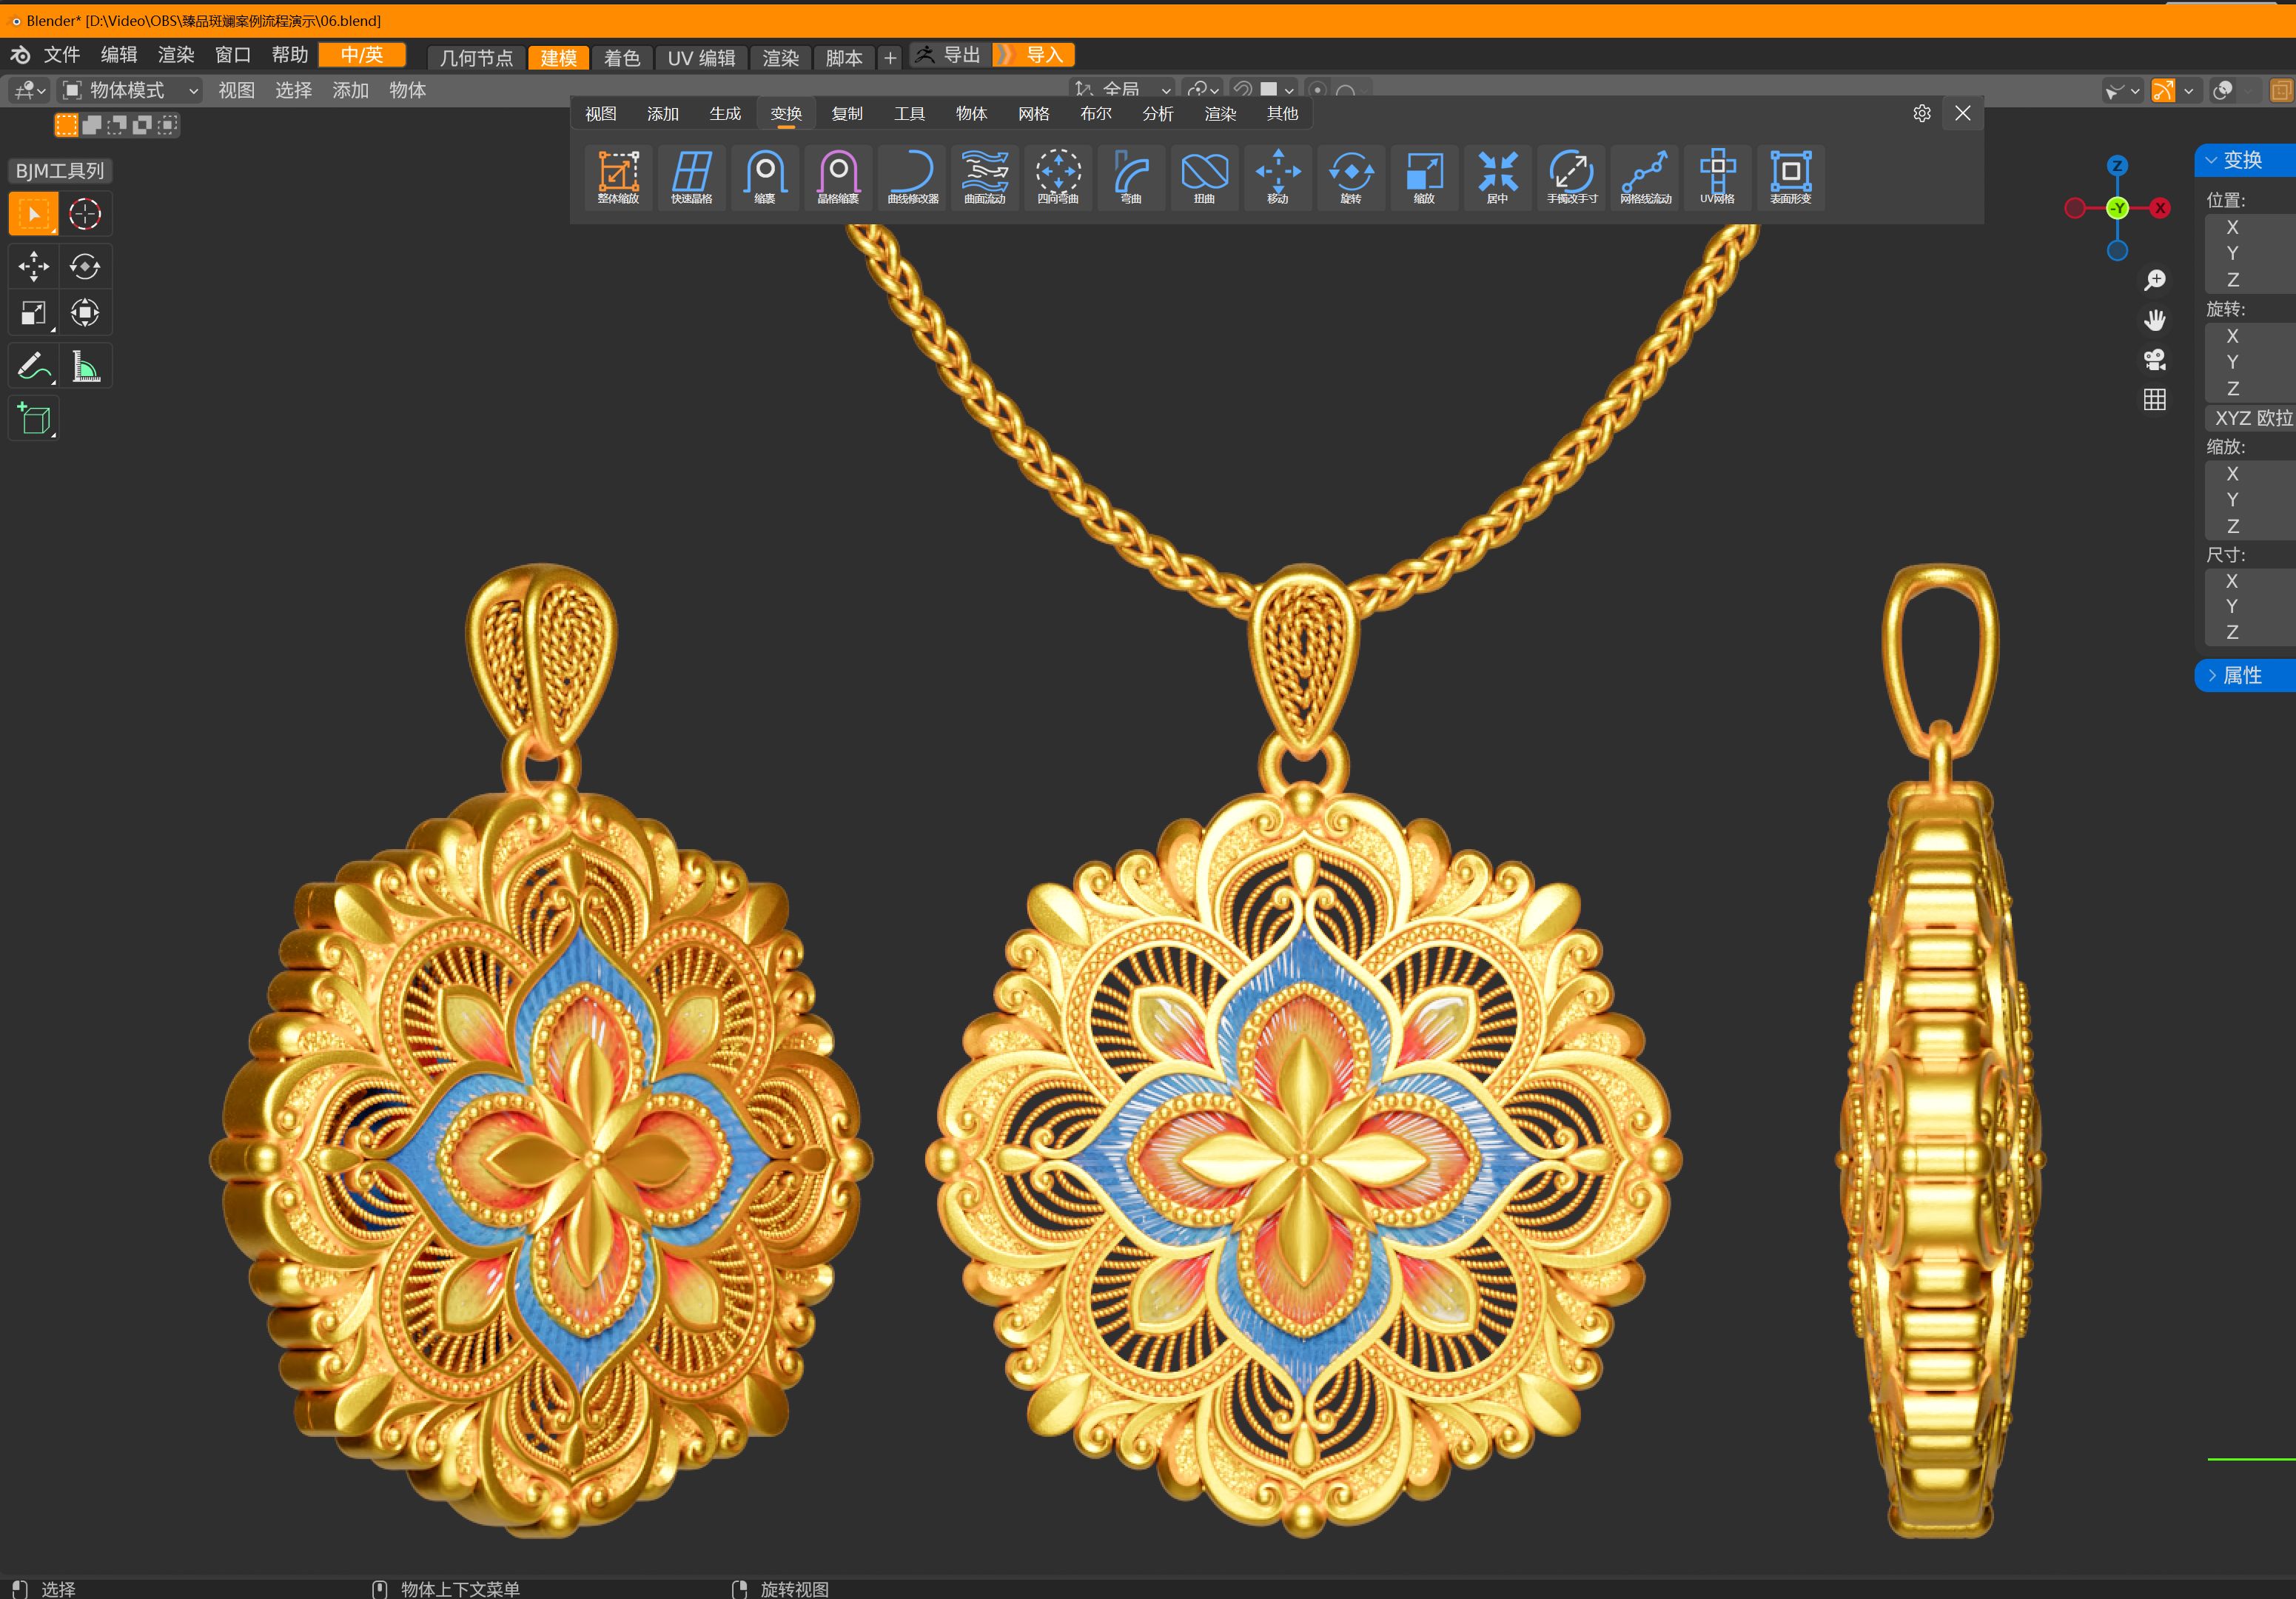
Task: Toggle camera view in viewport
Action: tap(2155, 359)
